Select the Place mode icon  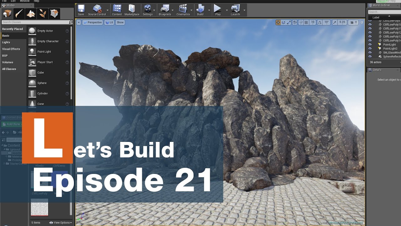7,14
